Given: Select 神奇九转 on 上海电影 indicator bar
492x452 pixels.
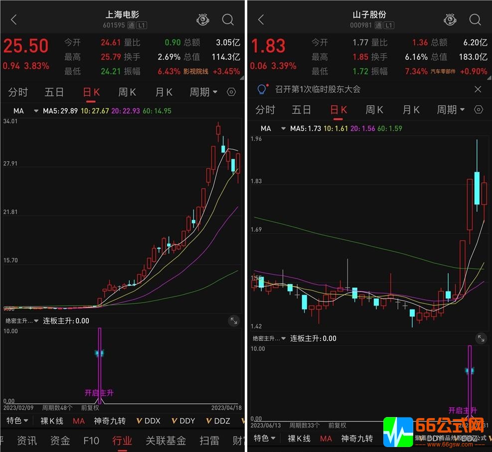Looking at the screenshot, I should point(110,421).
